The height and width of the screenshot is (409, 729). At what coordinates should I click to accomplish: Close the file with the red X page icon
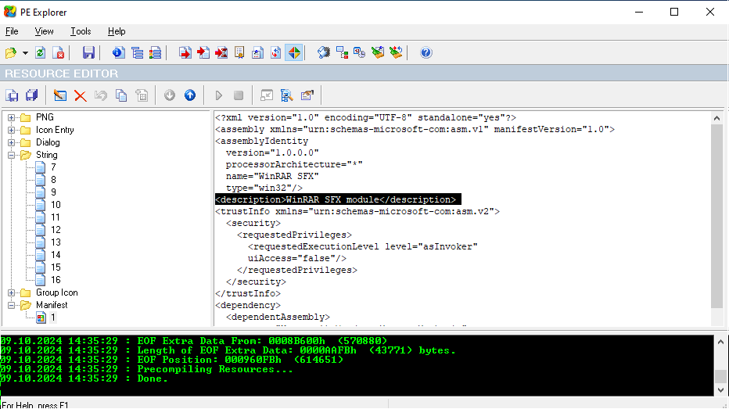(x=59, y=53)
